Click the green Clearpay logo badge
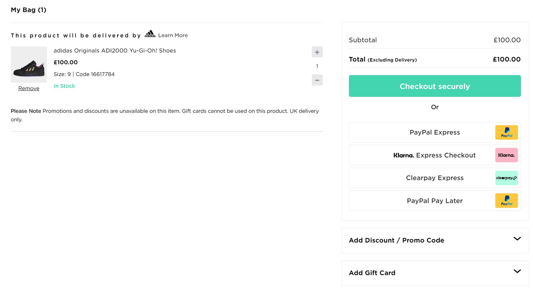Viewport: 533px width, 292px height. click(x=506, y=178)
